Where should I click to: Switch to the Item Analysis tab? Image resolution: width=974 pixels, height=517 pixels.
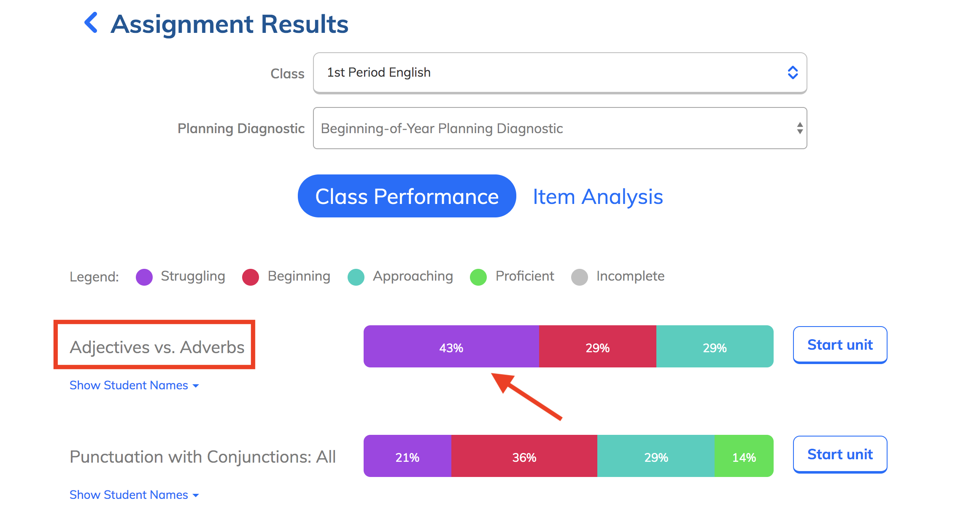point(598,197)
